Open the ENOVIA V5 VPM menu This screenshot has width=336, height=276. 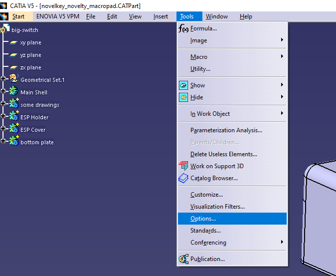tap(58, 16)
